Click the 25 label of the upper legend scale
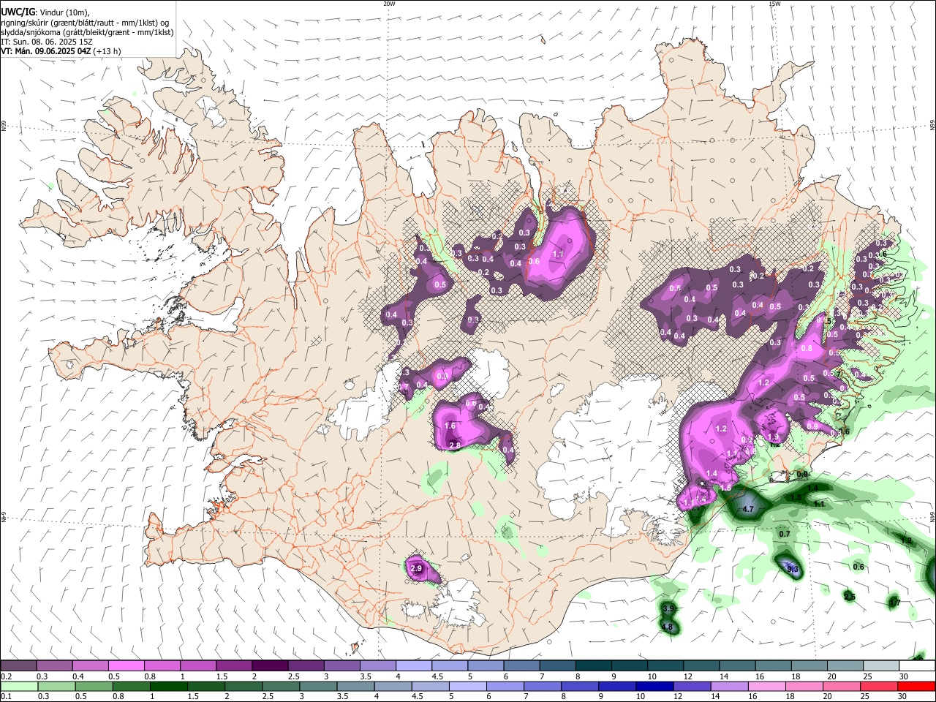 click(x=867, y=676)
